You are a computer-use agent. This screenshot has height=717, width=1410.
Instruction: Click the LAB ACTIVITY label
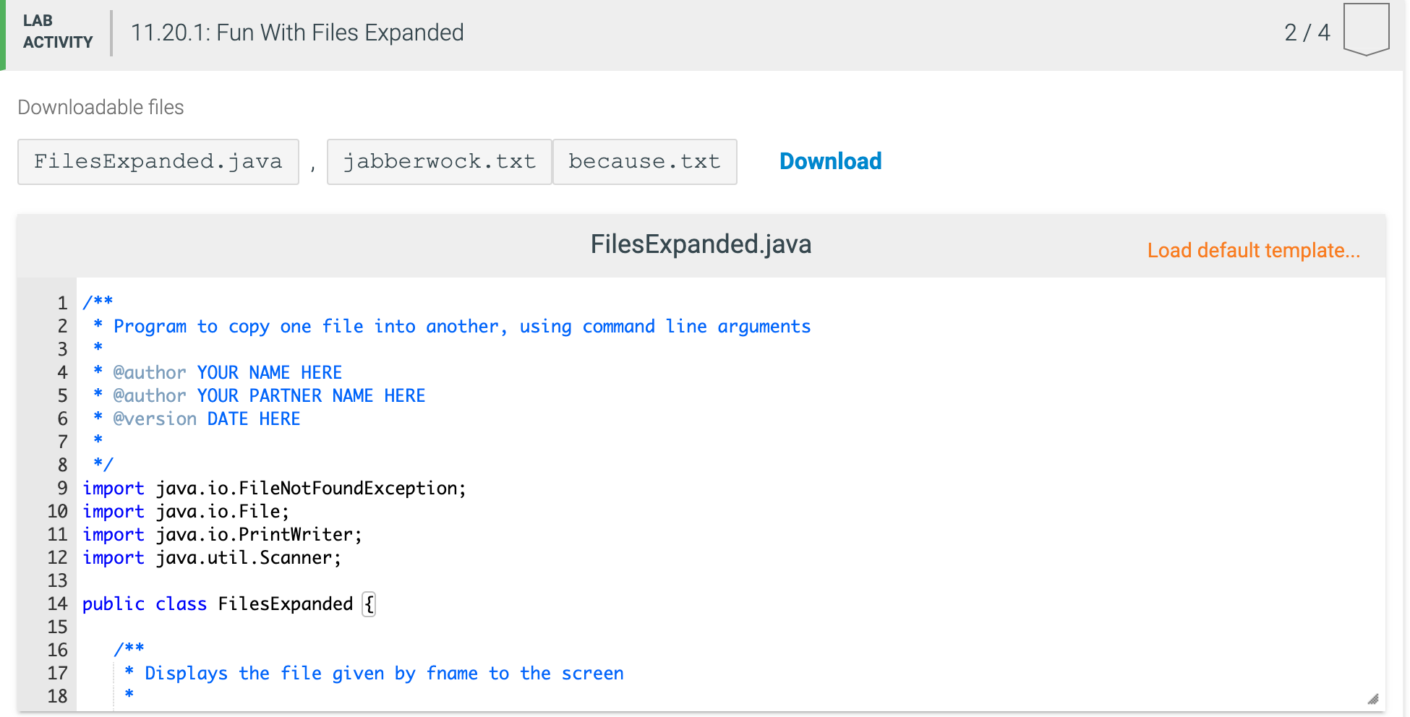coord(57,32)
